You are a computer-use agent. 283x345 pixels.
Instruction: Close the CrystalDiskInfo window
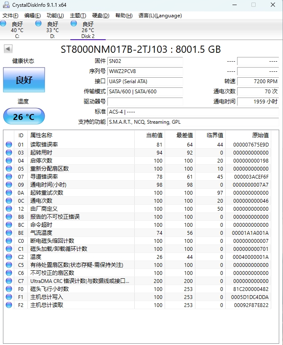pos(273,5)
